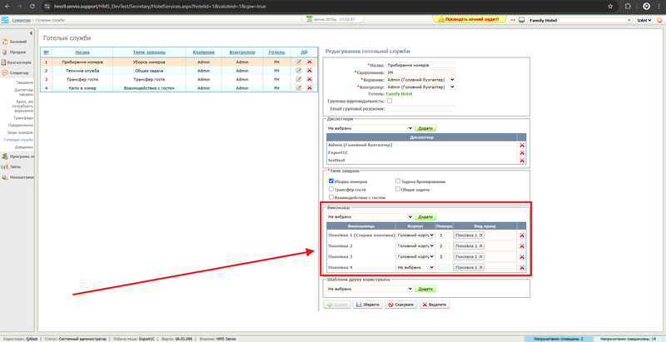
Task: Uncheck Уборка номеров task type
Action: pos(331,181)
